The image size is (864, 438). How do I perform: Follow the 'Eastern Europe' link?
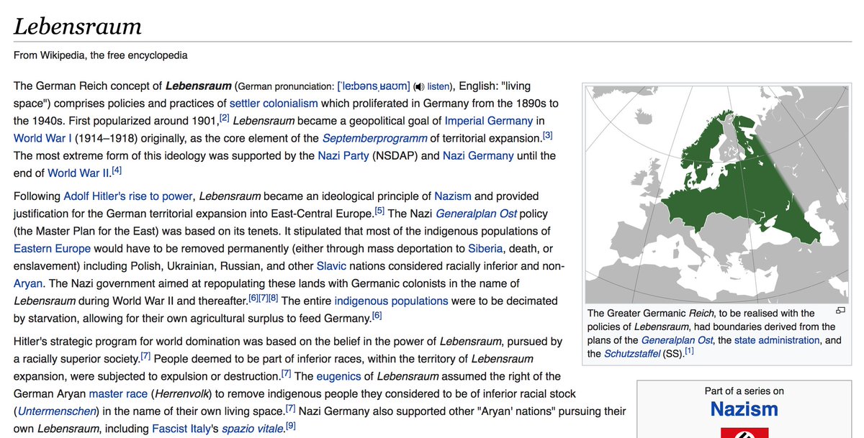click(53, 248)
